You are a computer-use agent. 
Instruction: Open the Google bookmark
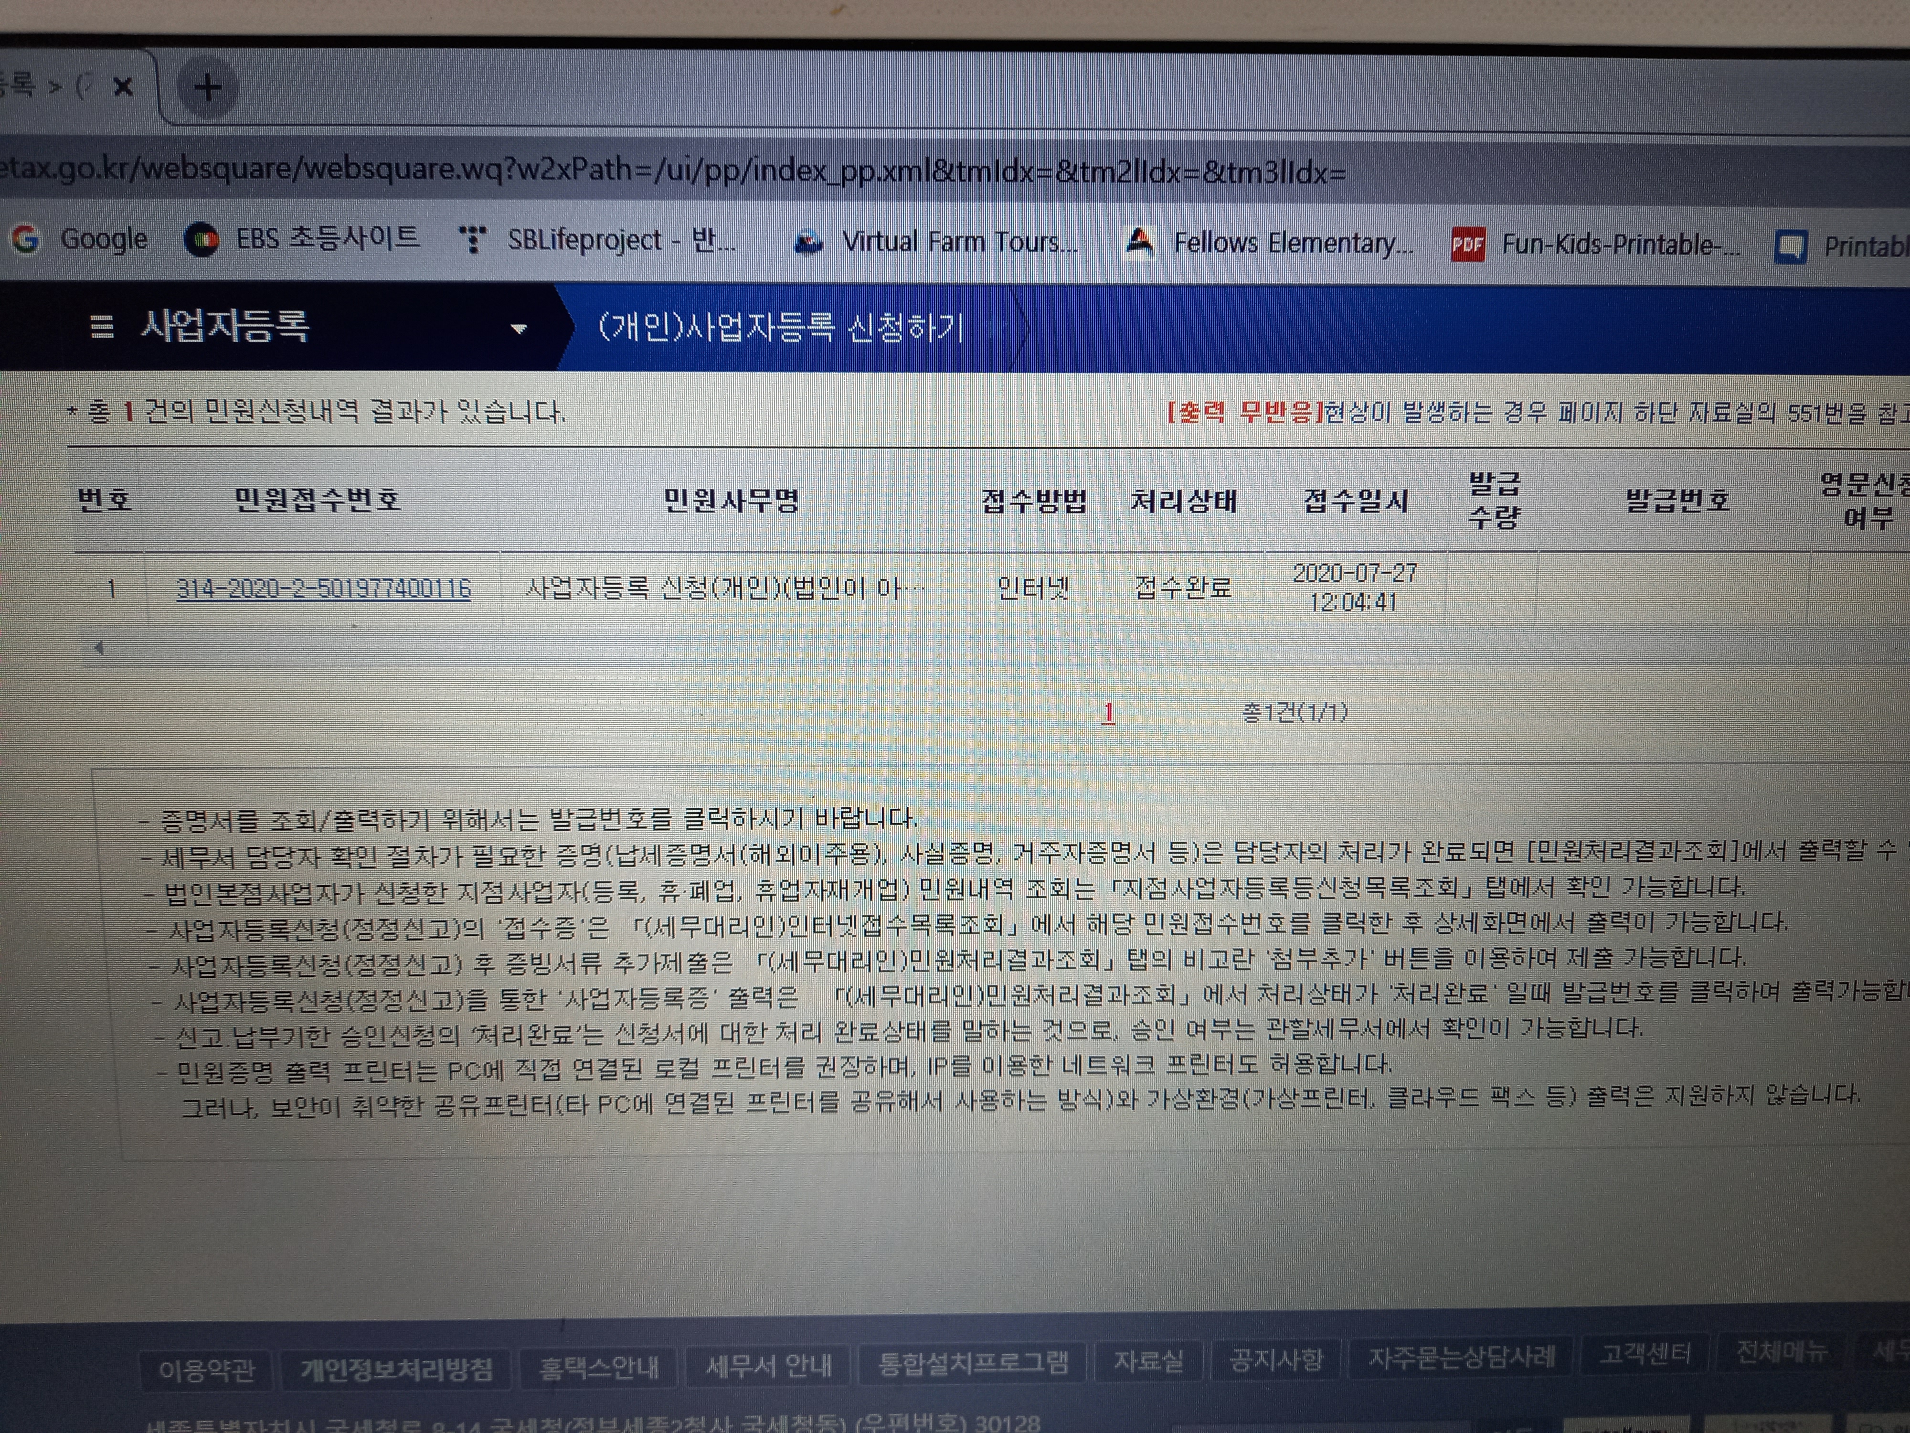click(79, 238)
